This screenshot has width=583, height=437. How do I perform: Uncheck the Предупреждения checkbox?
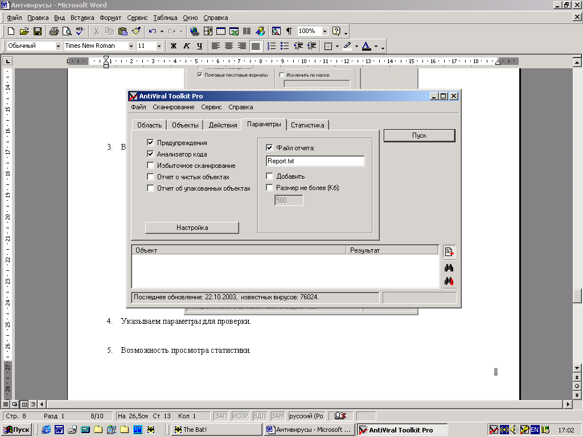coord(150,142)
